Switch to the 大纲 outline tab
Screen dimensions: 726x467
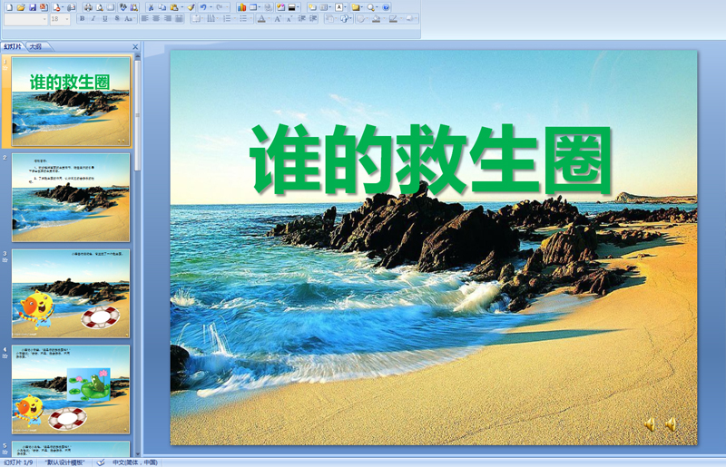35,47
